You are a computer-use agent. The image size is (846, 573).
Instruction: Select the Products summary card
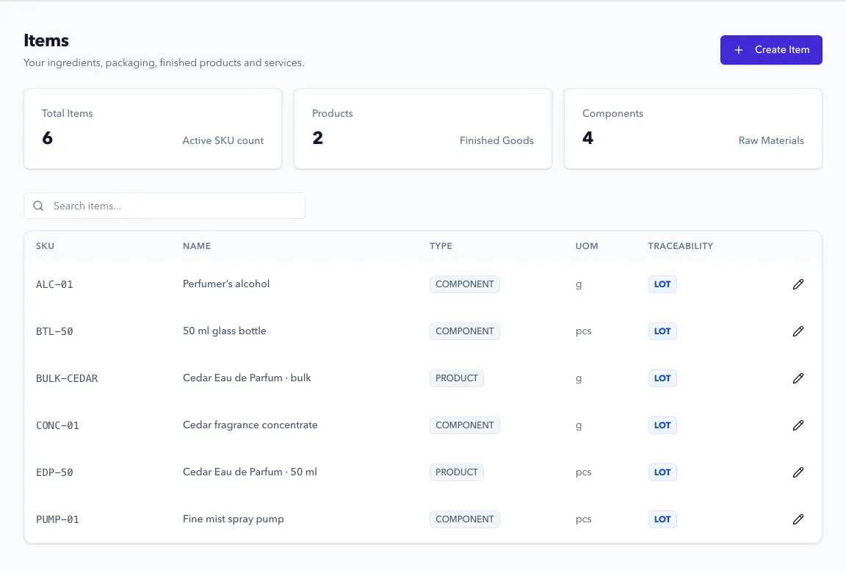point(423,129)
